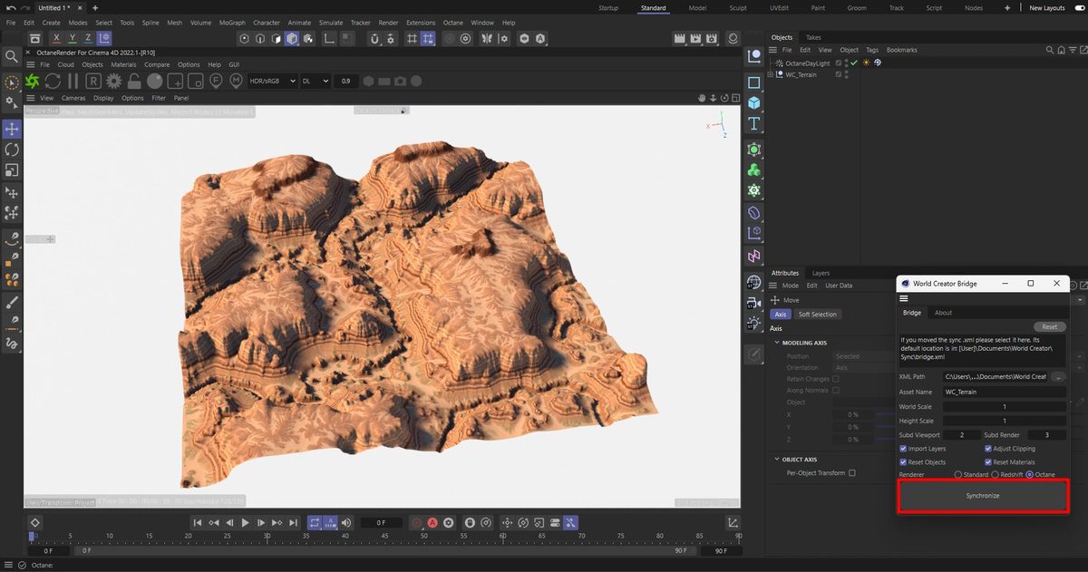Open the DL kernel dropdown
The width and height of the screenshot is (1088, 572).
click(313, 81)
